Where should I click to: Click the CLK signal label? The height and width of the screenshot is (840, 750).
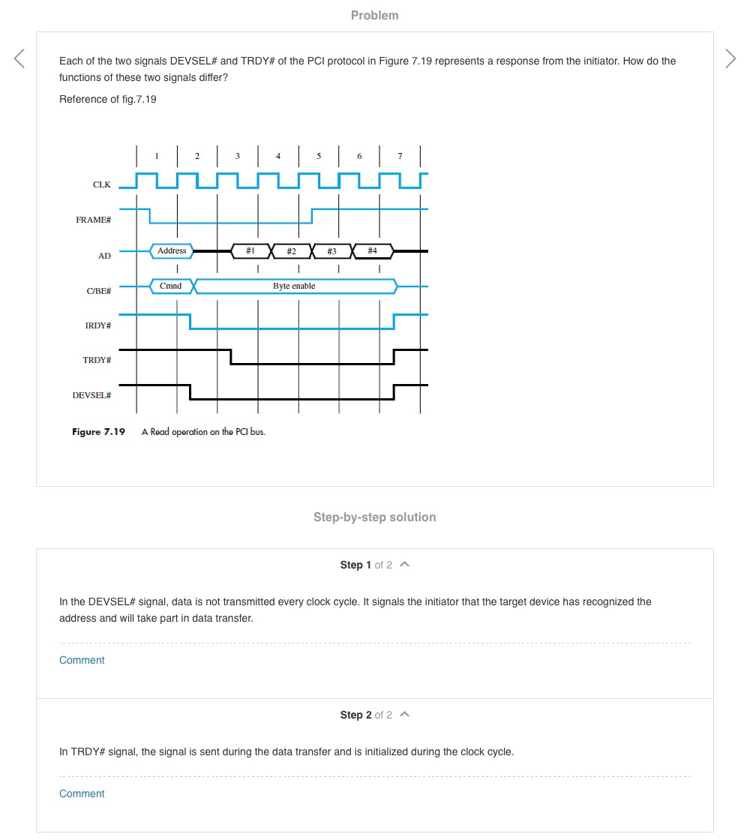point(102,184)
